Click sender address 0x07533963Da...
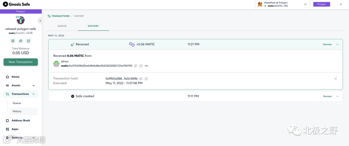The image size is (349, 146). (x=97, y=66)
